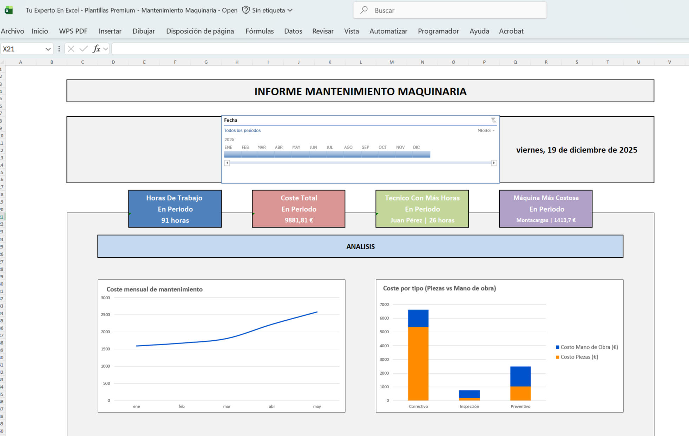Image resolution: width=689 pixels, height=436 pixels.
Task: Open the Name Box dropdown arrow
Action: coord(48,49)
